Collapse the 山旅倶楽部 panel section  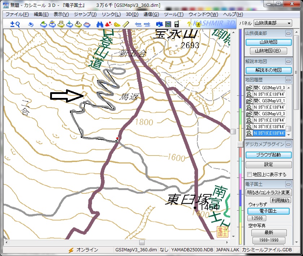[x=288, y=33]
